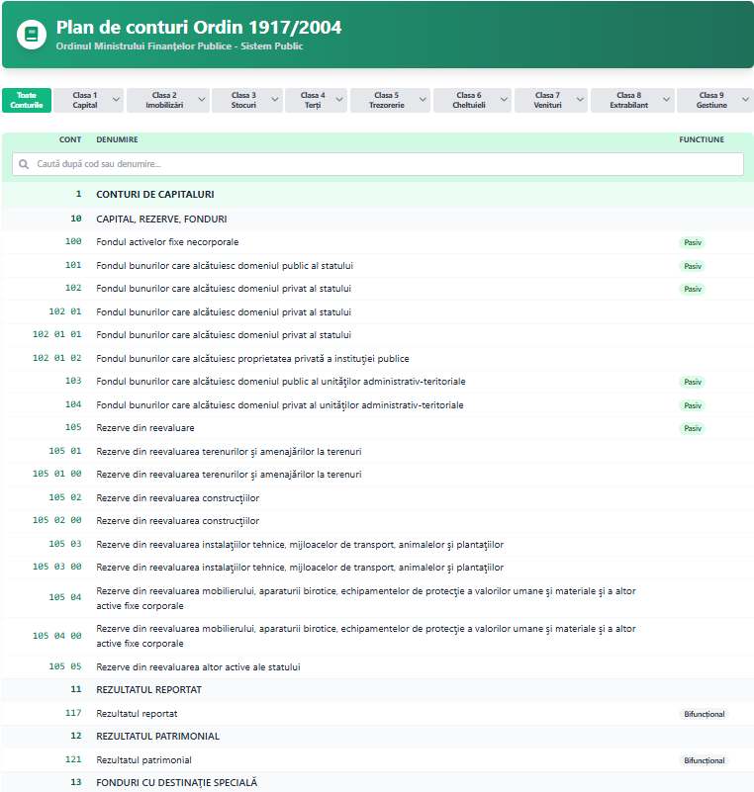The height and width of the screenshot is (792, 754).
Task: Open the Clasa 3 Stocuri dropdown
Action: [x=247, y=100]
